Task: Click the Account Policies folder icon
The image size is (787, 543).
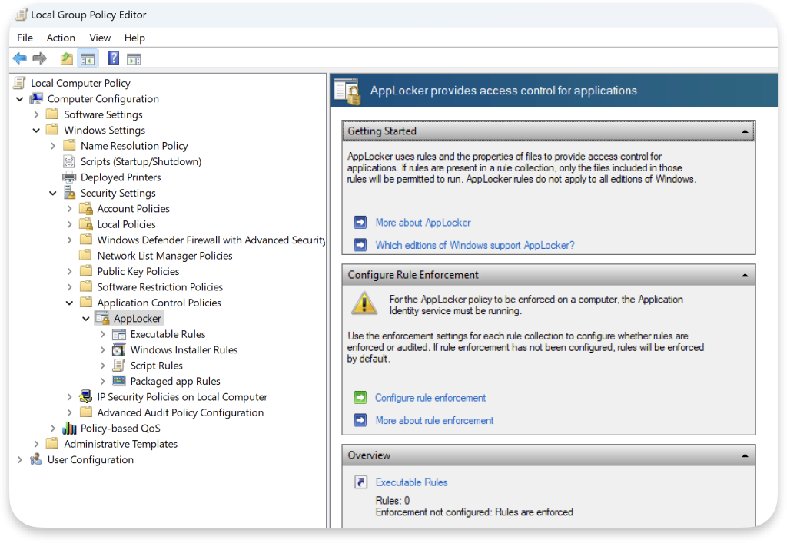Action: click(86, 208)
